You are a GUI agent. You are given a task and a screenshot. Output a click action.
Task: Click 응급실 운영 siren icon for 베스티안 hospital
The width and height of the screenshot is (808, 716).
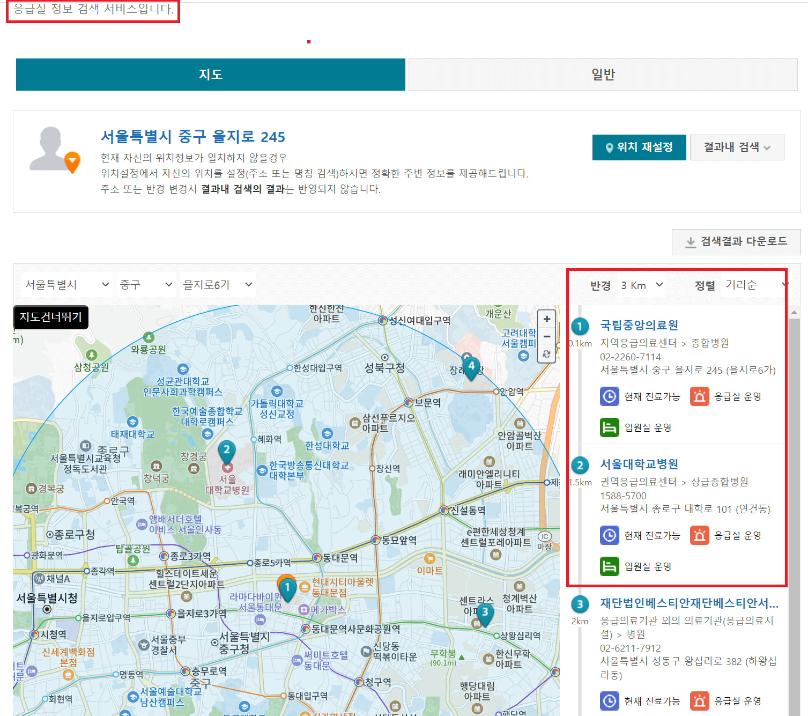pyautogui.click(x=699, y=701)
